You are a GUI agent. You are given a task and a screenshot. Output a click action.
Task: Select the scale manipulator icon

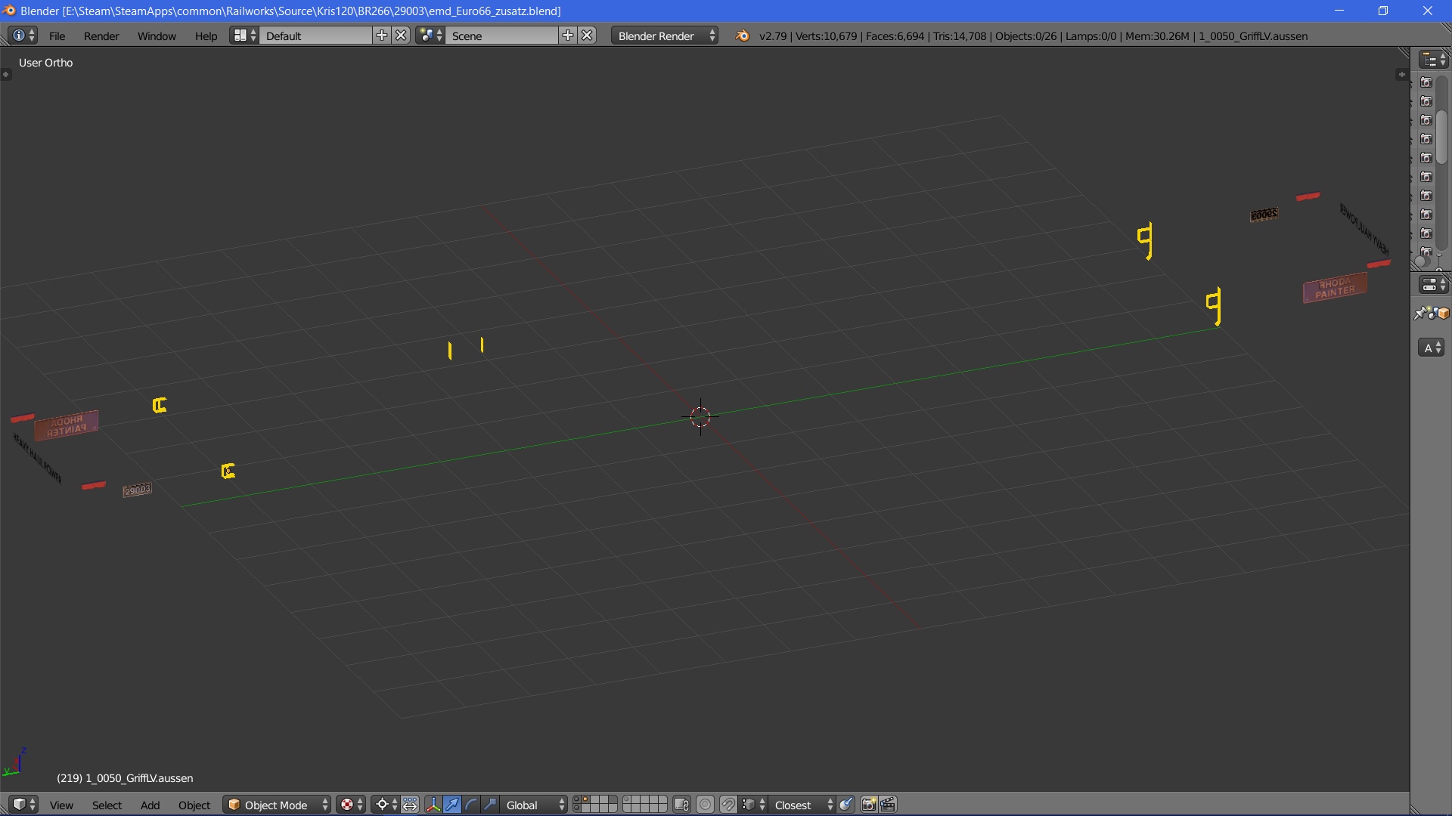[x=489, y=805]
